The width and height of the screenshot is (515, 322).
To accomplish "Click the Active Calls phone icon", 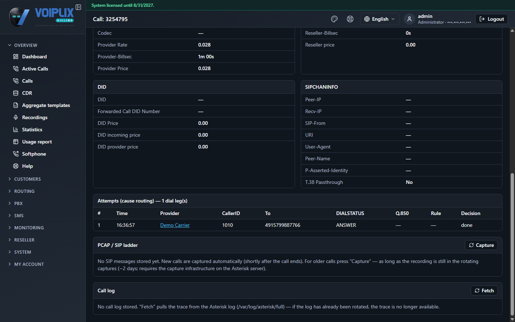I will (x=16, y=69).
